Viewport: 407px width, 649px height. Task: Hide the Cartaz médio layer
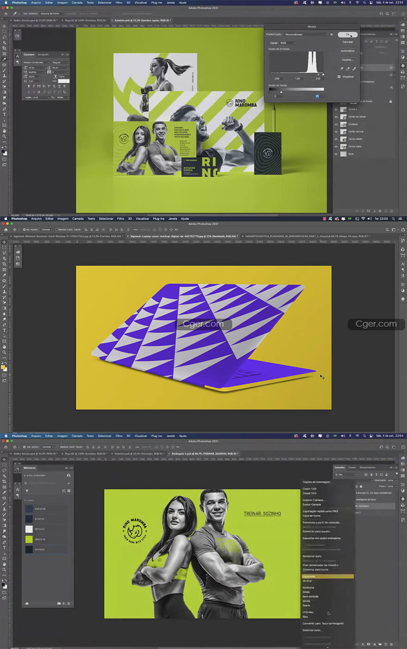[336, 139]
